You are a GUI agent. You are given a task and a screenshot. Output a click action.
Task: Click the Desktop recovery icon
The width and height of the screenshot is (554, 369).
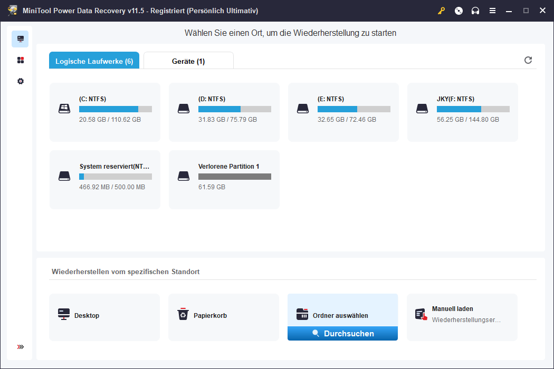[x=64, y=314]
